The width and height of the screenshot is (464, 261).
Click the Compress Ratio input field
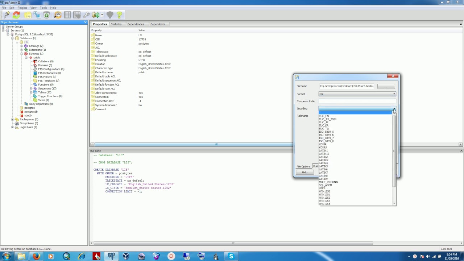(x=357, y=101)
